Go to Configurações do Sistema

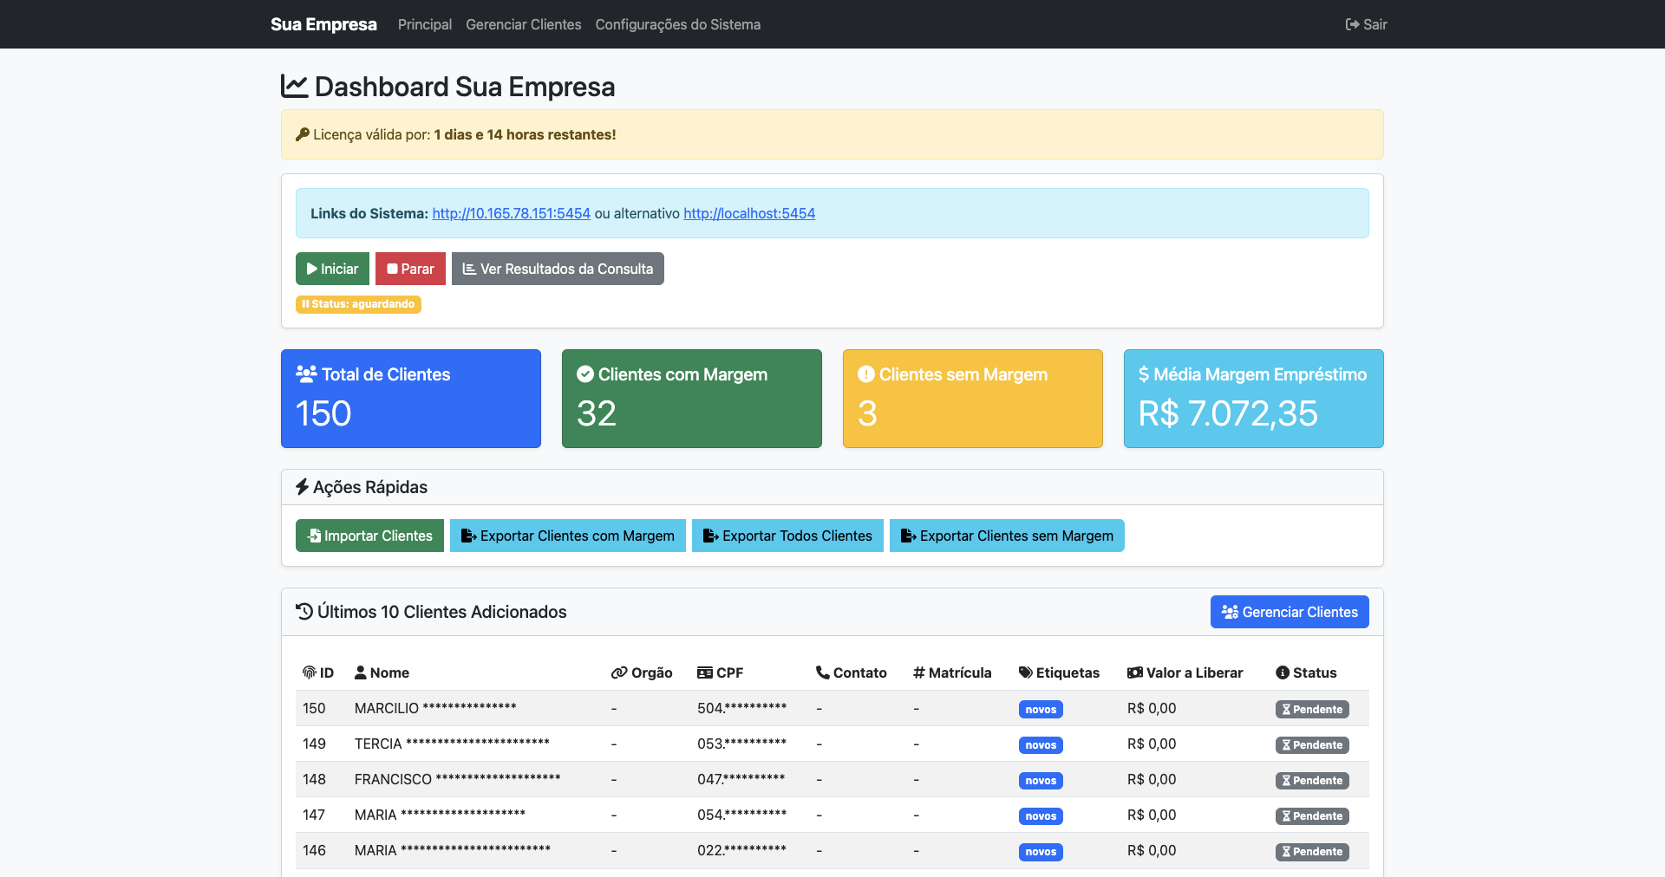677,24
